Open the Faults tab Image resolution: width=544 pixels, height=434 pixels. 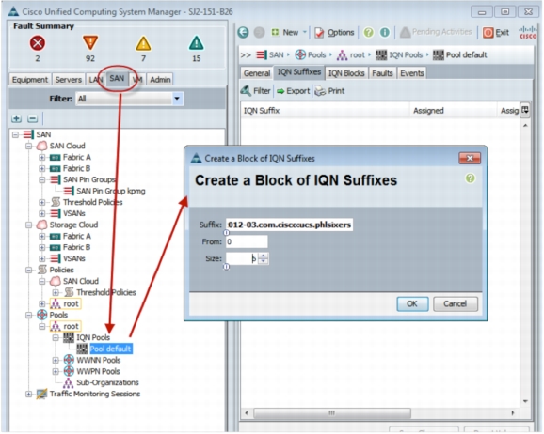coord(382,73)
